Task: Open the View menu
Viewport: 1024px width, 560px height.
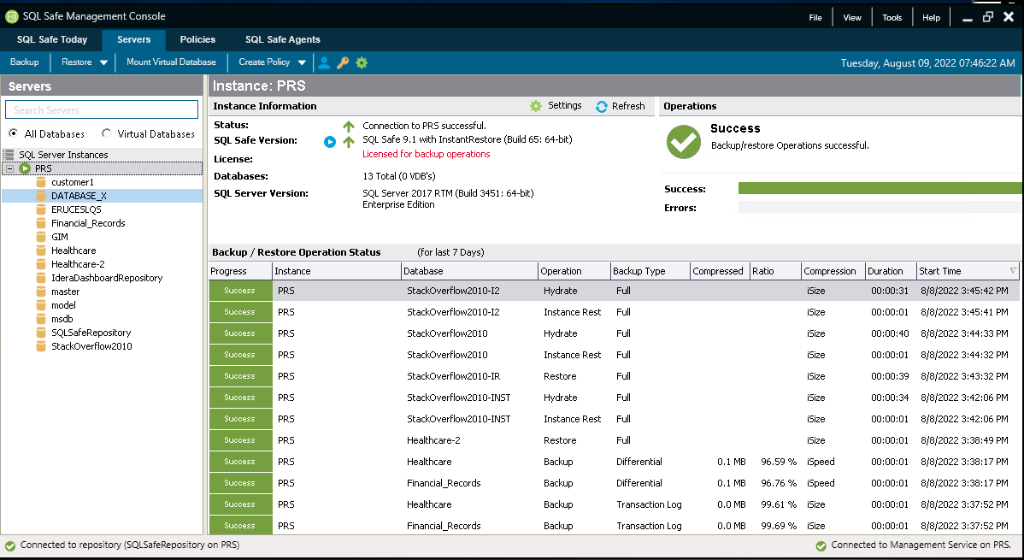Action: click(851, 18)
